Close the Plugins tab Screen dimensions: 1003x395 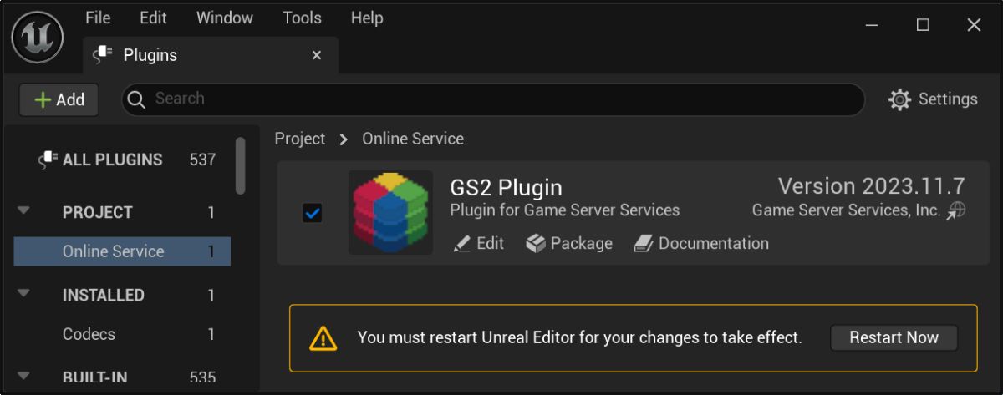(317, 55)
